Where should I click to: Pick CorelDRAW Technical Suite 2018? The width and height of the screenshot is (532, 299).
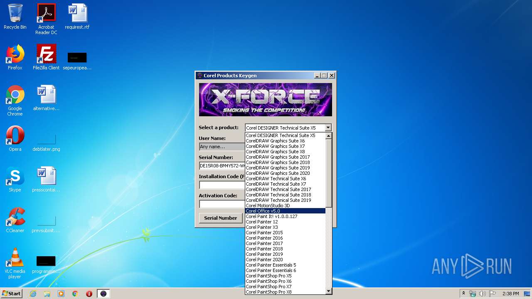[x=285, y=195]
